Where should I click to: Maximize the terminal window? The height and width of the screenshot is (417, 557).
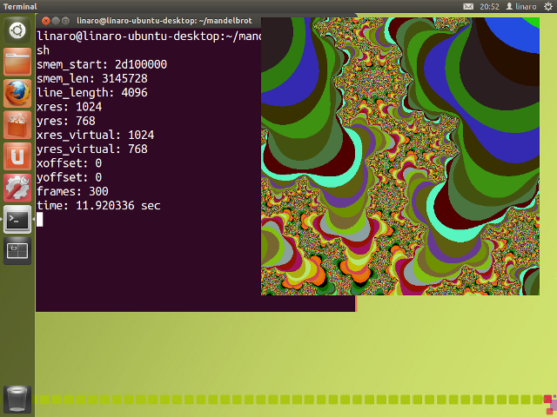(x=66, y=19)
